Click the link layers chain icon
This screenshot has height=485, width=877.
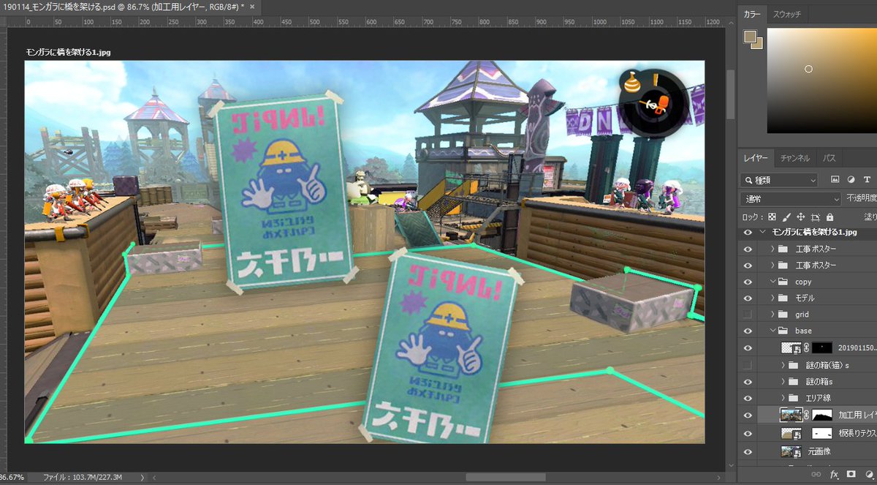point(816,475)
